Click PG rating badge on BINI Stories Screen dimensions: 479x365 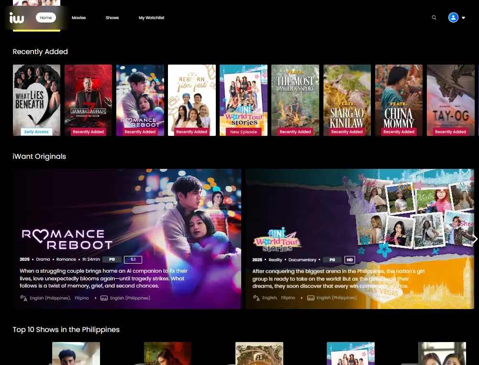pyautogui.click(x=332, y=260)
